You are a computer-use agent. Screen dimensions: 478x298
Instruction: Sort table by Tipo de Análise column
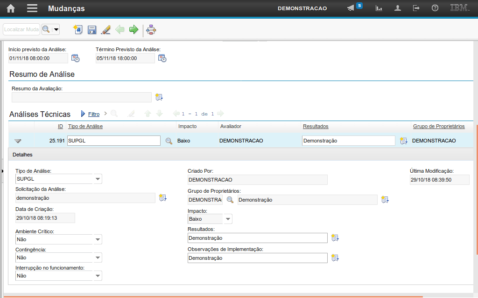point(85,126)
